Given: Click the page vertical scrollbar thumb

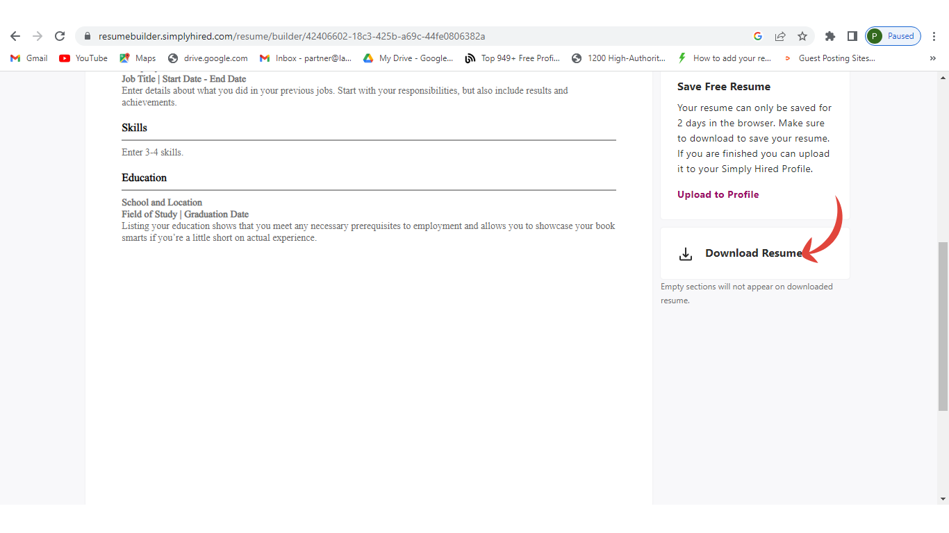Looking at the screenshot, I should [x=943, y=326].
